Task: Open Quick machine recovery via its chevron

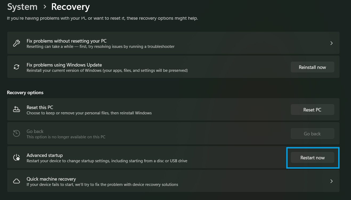Action: click(x=331, y=181)
